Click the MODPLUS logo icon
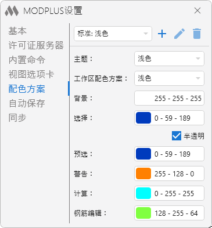This screenshot has width=212, height=228. pos(12,10)
